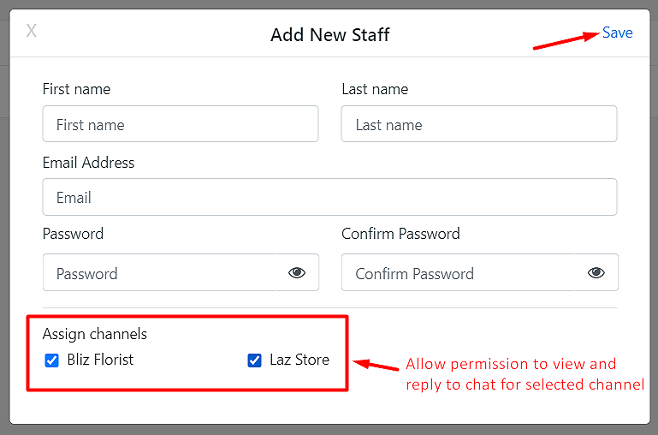Focus the First name input box
658x435 pixels.
pyautogui.click(x=181, y=124)
